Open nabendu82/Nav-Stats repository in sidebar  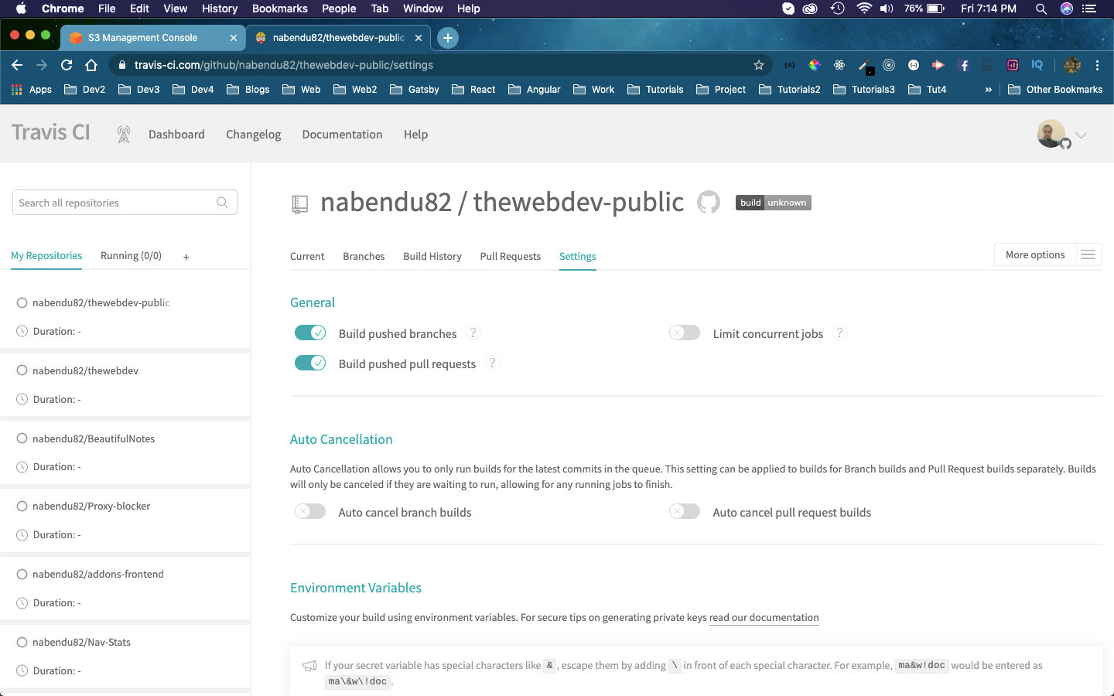(x=81, y=642)
